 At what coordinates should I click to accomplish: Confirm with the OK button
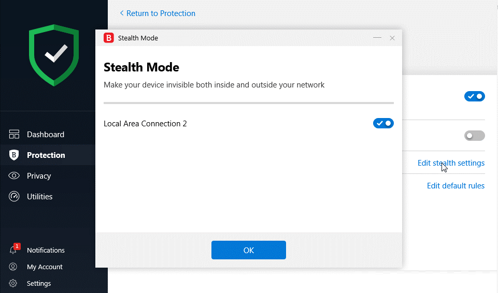(249, 250)
